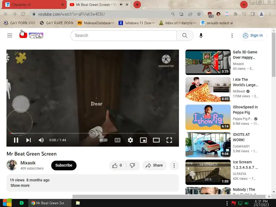
Task: Open media controls toolbar icon
Action: coord(244,14)
